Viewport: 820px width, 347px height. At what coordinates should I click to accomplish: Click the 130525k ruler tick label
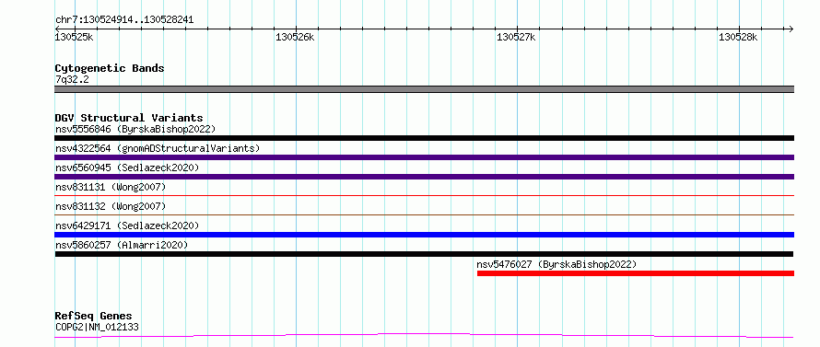coord(75,37)
